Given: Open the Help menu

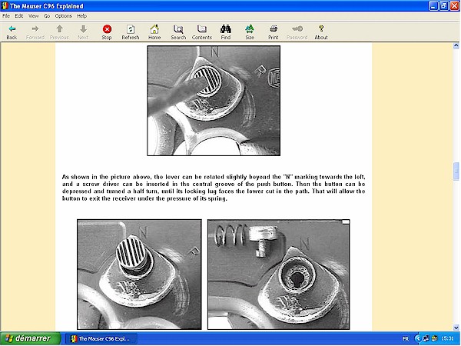Looking at the screenshot, I should tap(81, 16).
